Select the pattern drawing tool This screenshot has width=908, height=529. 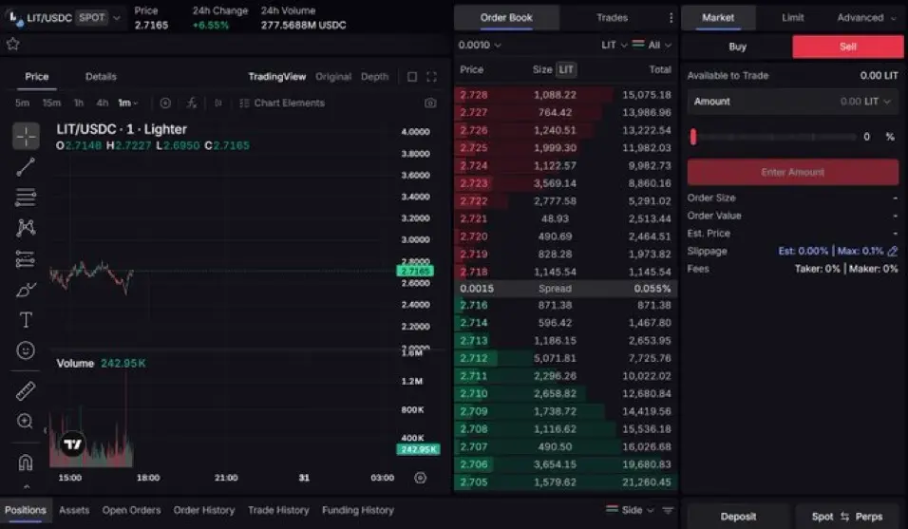26,227
